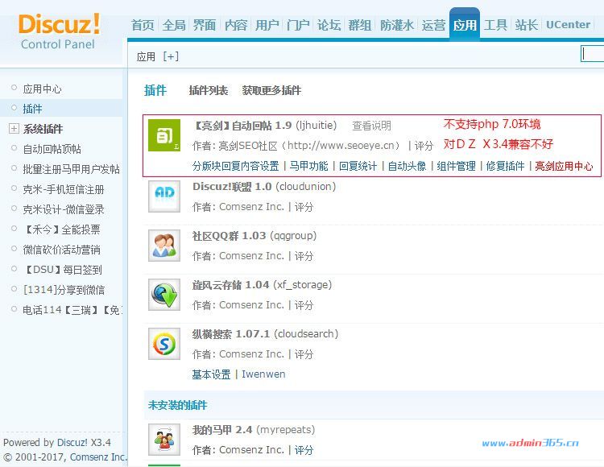This screenshot has height=467, width=604.
Task: Open 【禾今】全能投票 in the sidebar
Action: coord(62,229)
